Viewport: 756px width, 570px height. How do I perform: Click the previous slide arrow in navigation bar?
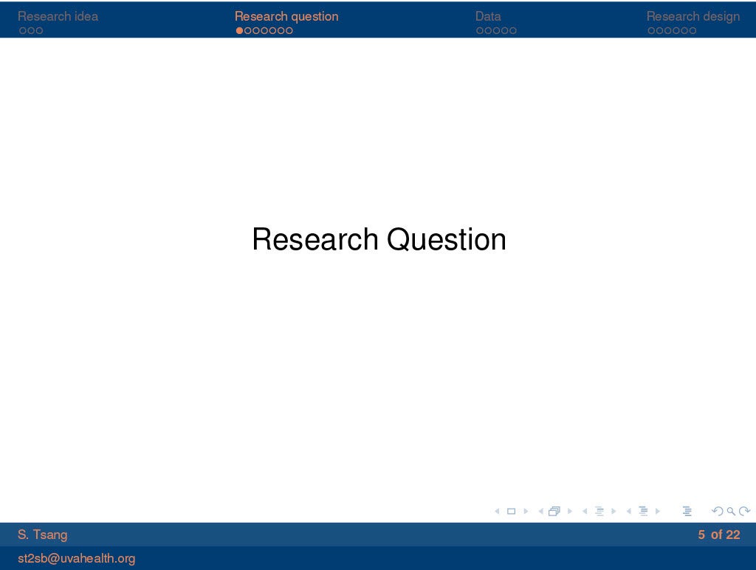pos(496,511)
